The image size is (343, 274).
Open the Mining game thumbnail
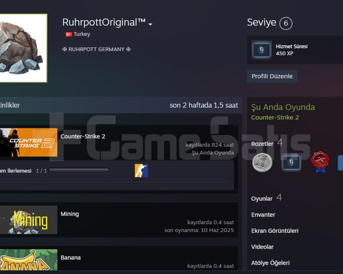pyautogui.click(x=29, y=220)
